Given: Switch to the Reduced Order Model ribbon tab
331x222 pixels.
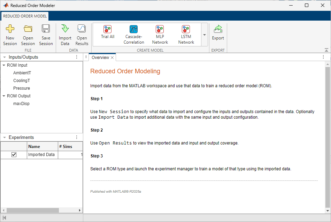Looking at the screenshot, I should coord(25,16).
